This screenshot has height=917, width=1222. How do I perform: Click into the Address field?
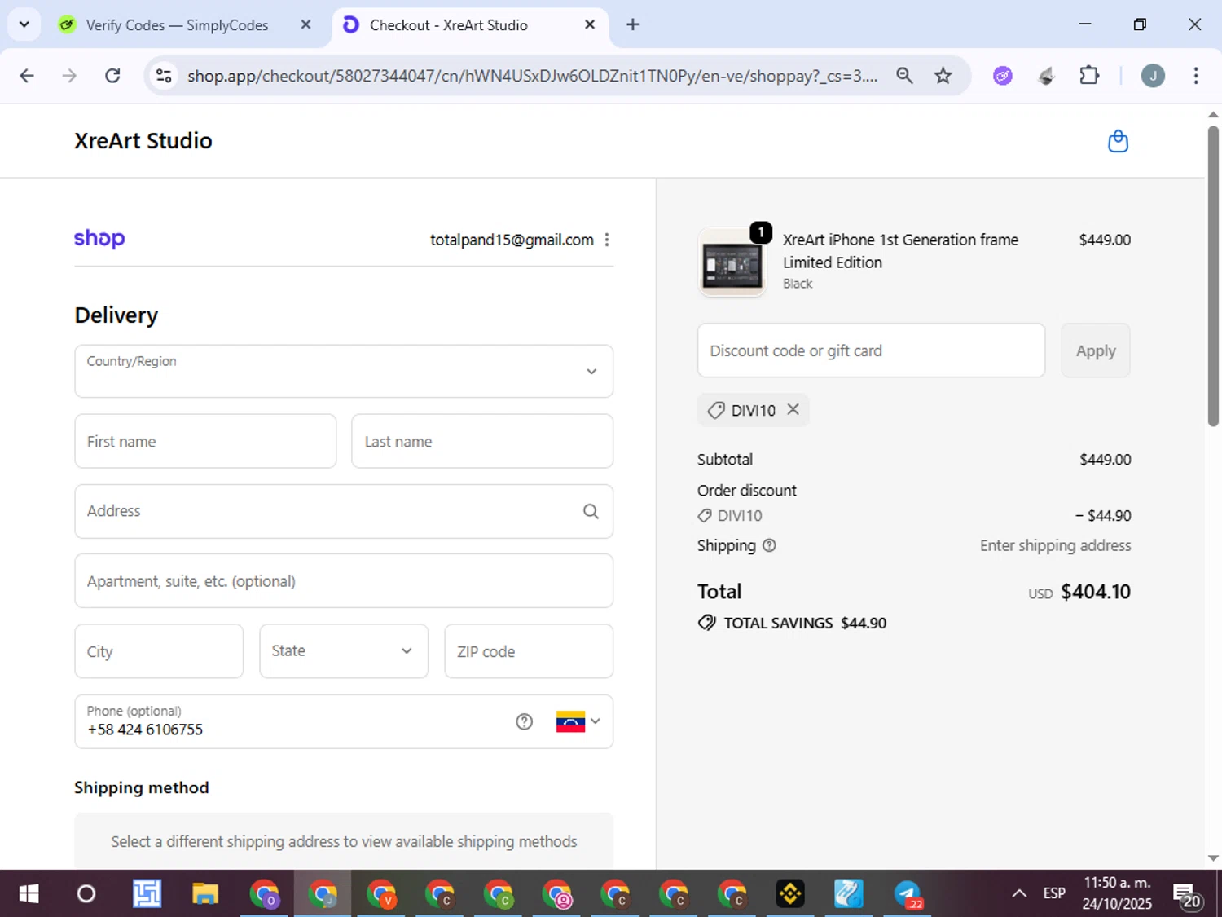pyautogui.click(x=344, y=511)
